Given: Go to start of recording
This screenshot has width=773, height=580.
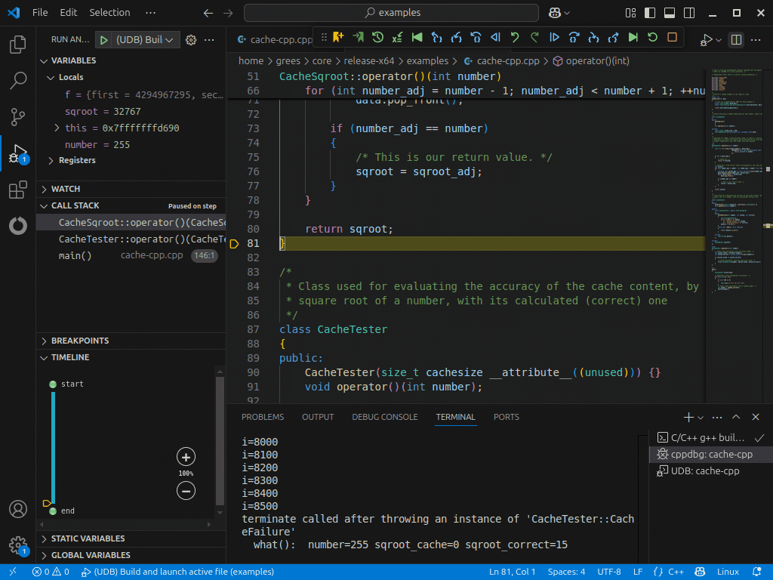Looking at the screenshot, I should (x=417, y=38).
